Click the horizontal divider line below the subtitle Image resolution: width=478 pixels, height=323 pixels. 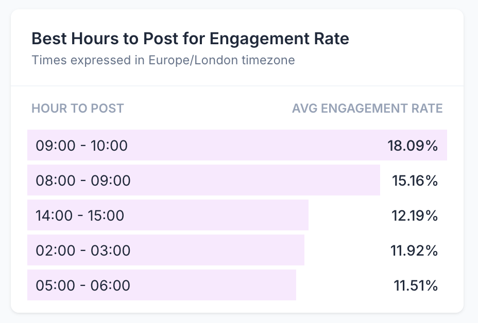[237, 85]
